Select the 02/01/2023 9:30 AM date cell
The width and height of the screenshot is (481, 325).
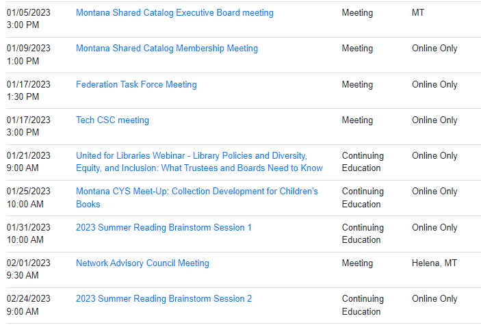29,270
